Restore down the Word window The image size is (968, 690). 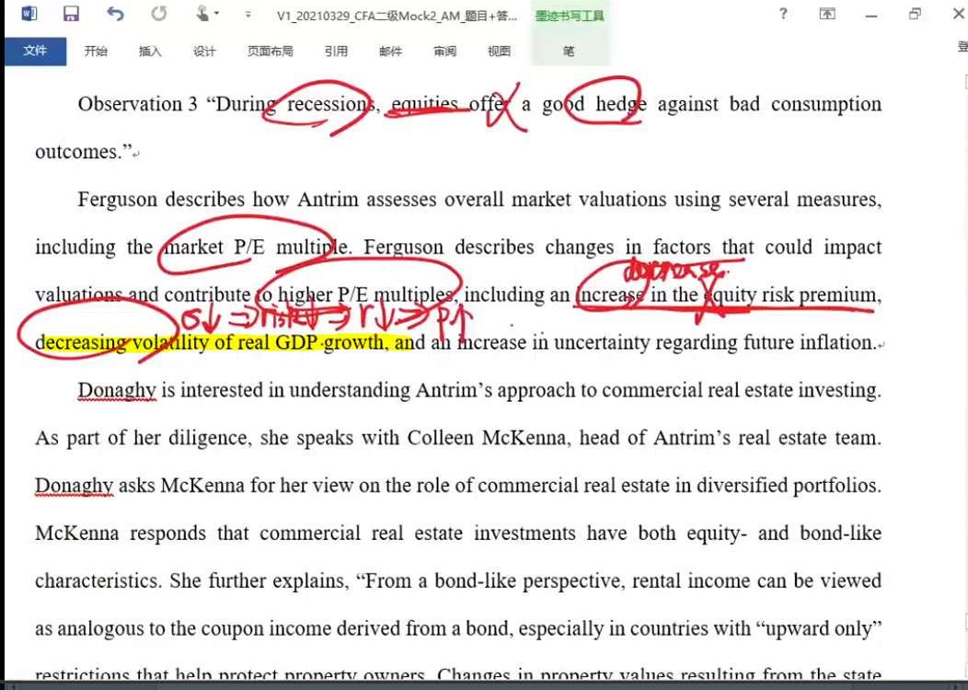(x=915, y=14)
